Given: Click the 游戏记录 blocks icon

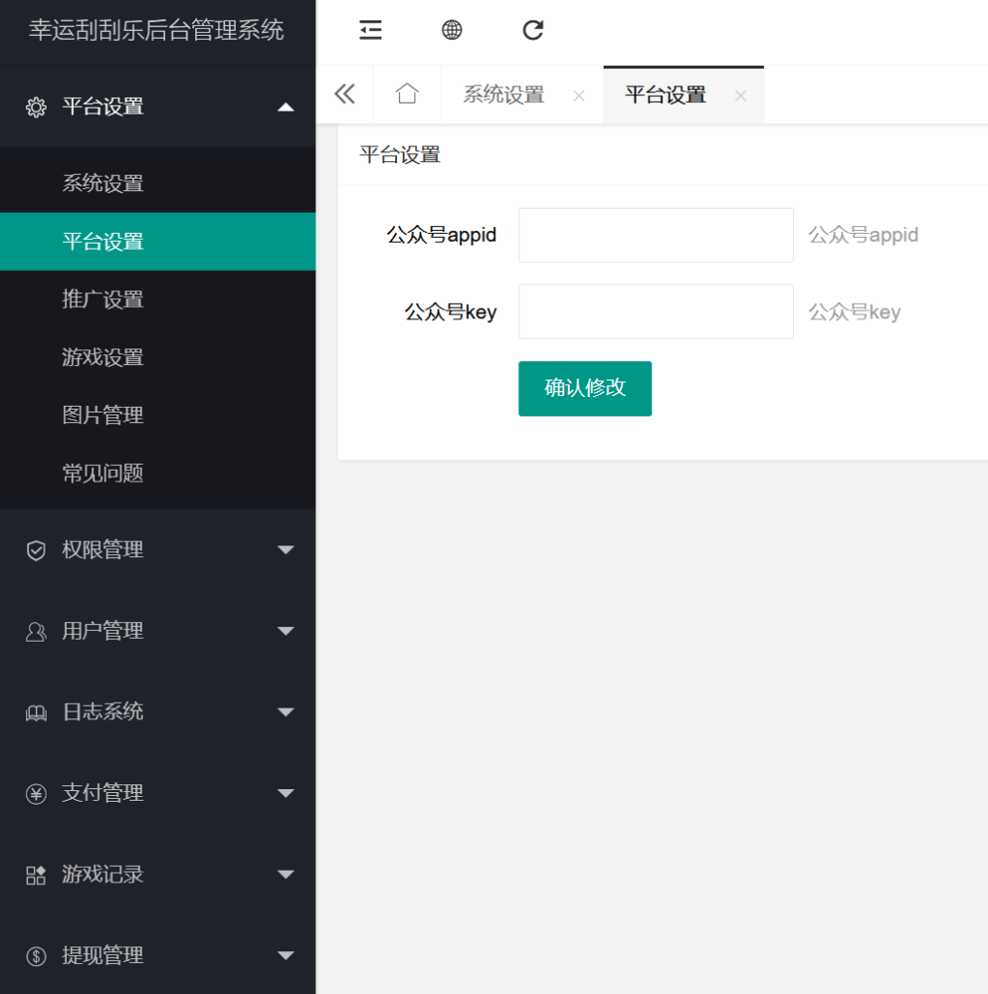Looking at the screenshot, I should point(36,875).
